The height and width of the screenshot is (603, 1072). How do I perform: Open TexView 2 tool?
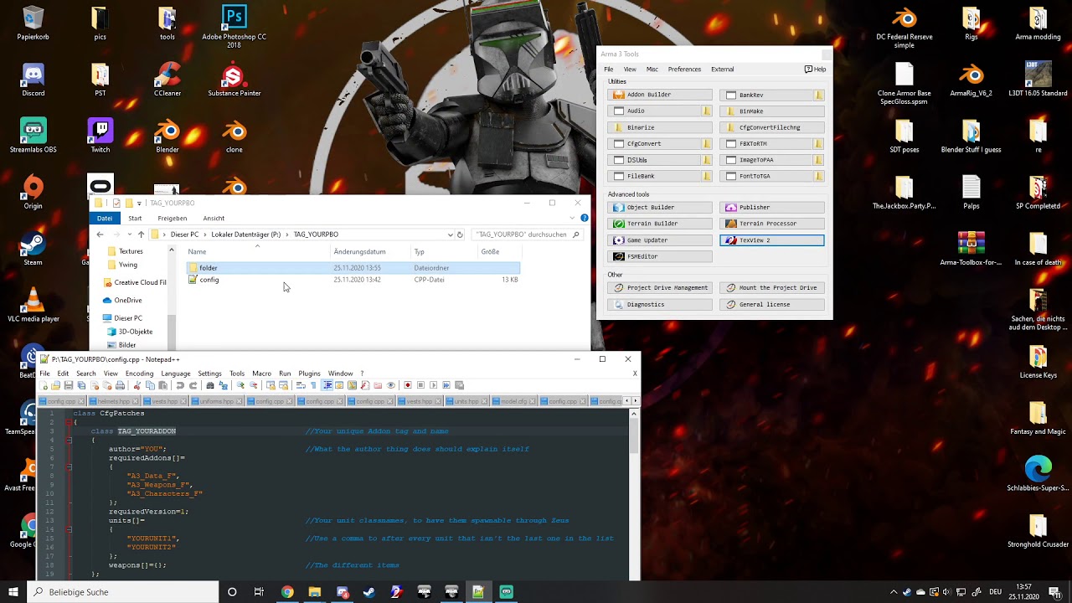[x=772, y=240]
